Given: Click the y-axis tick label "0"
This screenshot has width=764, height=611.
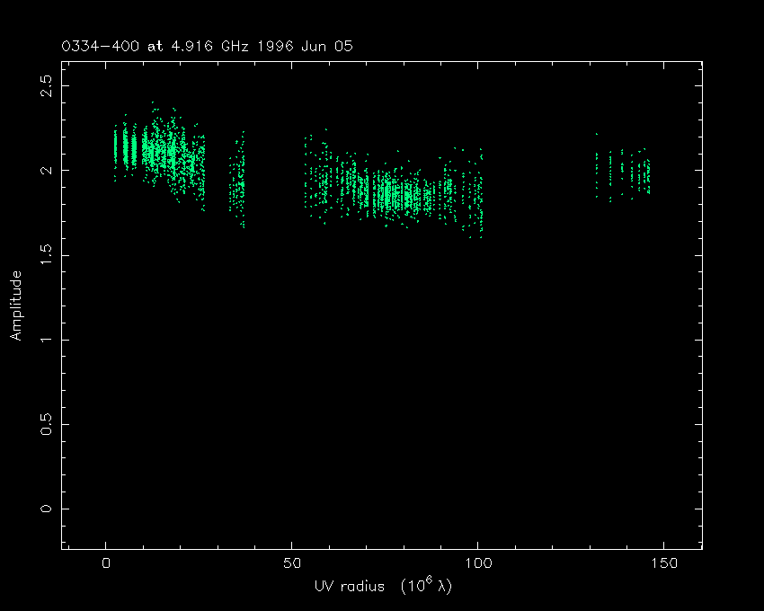Looking at the screenshot, I should [49, 509].
